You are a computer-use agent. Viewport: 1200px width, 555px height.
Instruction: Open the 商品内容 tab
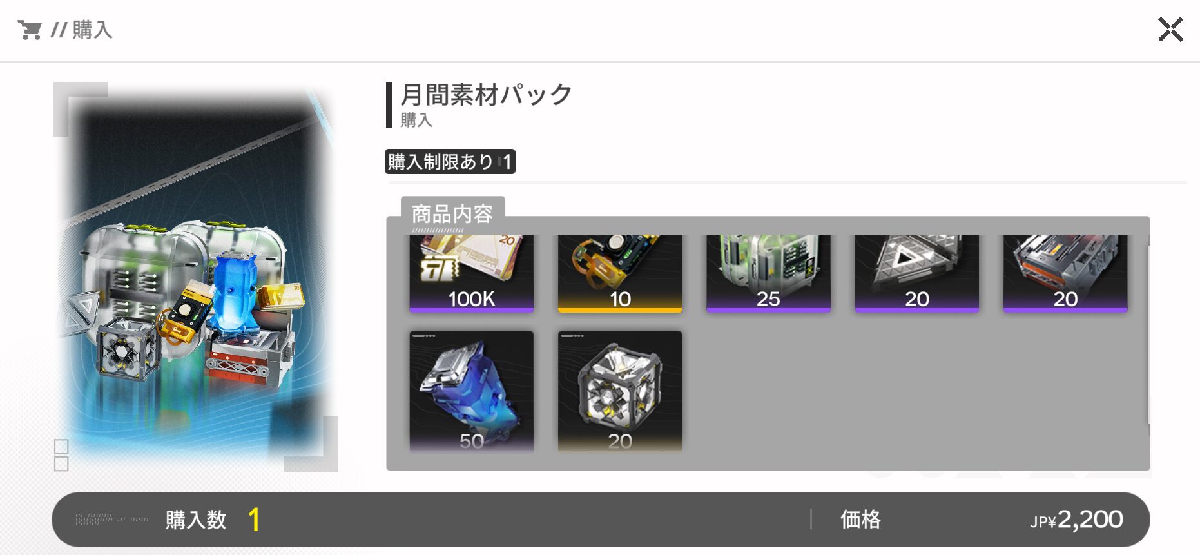point(452,214)
